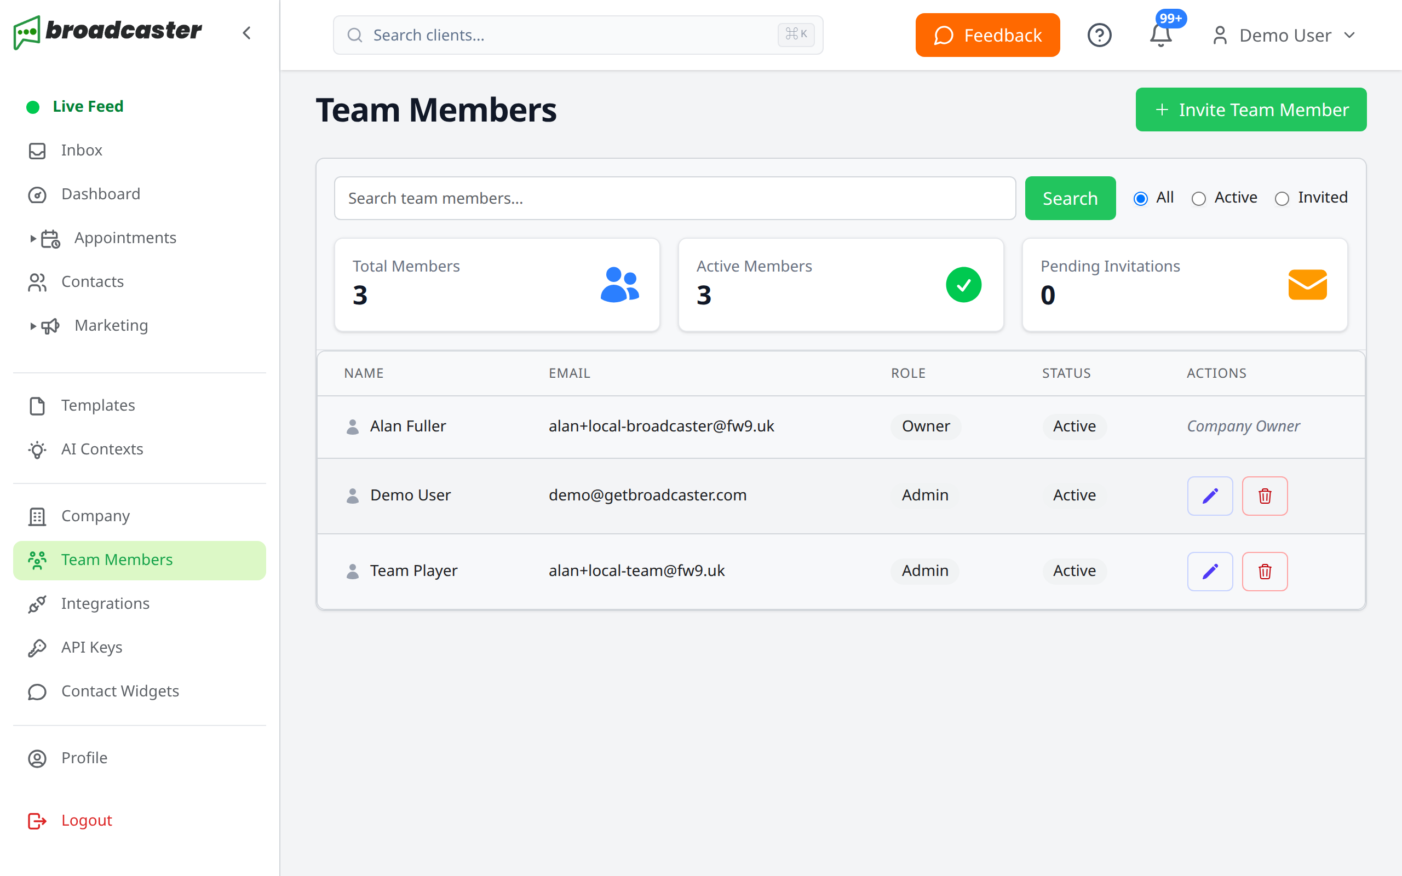The height and width of the screenshot is (876, 1402).
Task: Edit Team Player with pencil icon
Action: click(1210, 571)
